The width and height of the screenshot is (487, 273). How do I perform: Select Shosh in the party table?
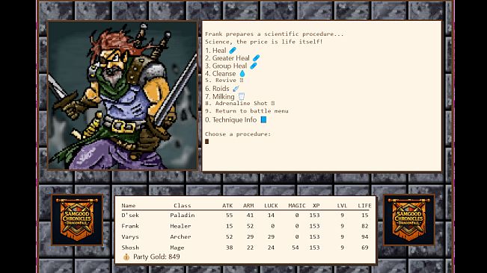[130, 248]
